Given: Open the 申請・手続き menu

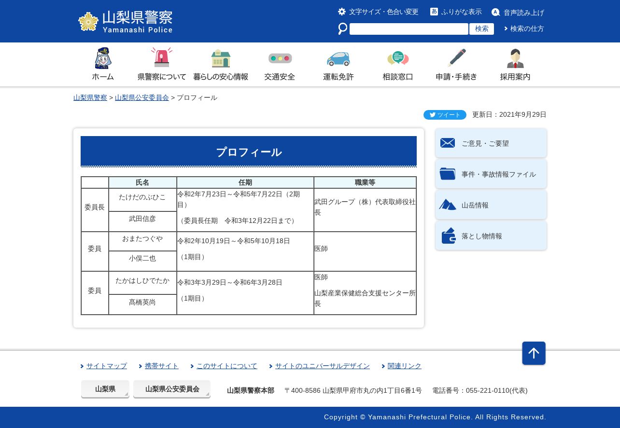Looking at the screenshot, I should coord(457,77).
